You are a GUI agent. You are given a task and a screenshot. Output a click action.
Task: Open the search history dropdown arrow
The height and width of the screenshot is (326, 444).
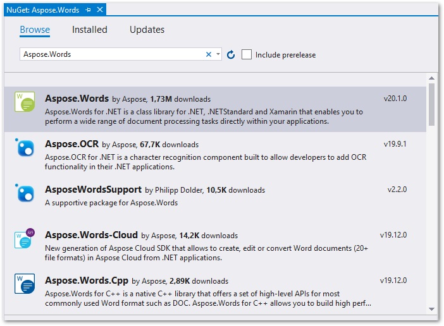pyautogui.click(x=218, y=55)
